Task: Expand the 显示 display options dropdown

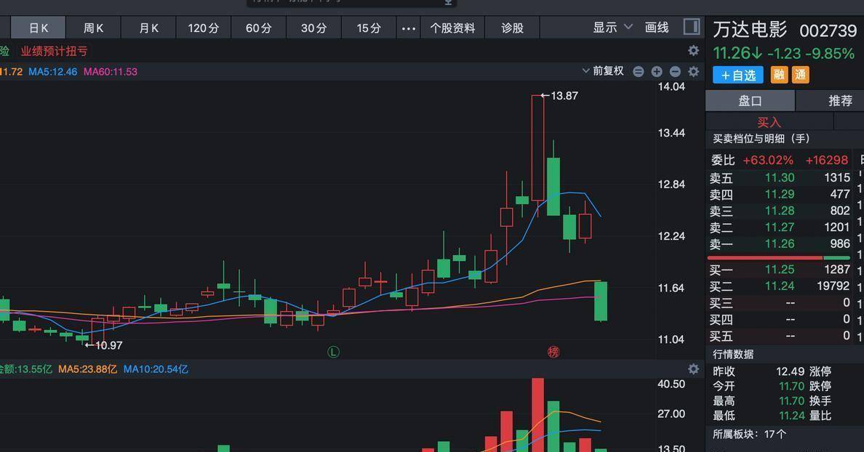Action: (608, 28)
